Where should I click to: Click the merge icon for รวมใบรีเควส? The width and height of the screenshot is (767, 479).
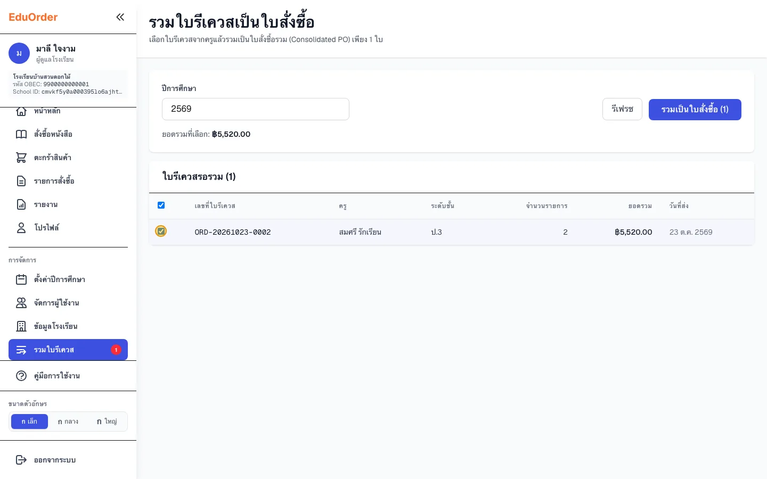click(21, 350)
